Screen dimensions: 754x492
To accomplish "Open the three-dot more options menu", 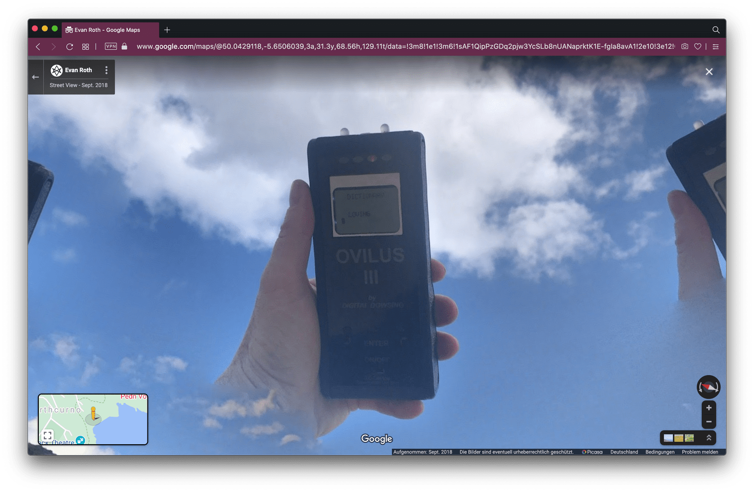I will [x=106, y=70].
